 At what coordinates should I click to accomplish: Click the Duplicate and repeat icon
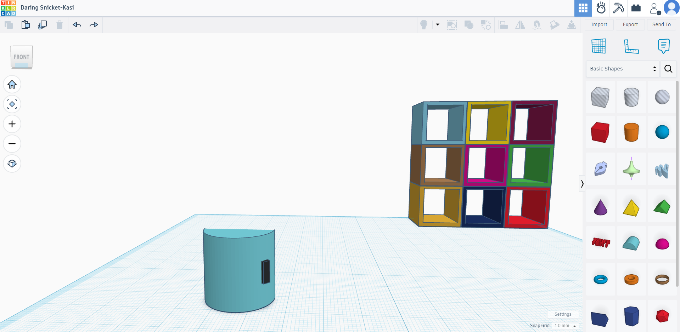[x=43, y=25]
